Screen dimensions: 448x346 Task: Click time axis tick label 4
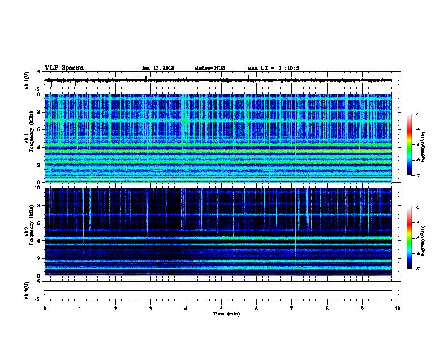click(x=186, y=309)
